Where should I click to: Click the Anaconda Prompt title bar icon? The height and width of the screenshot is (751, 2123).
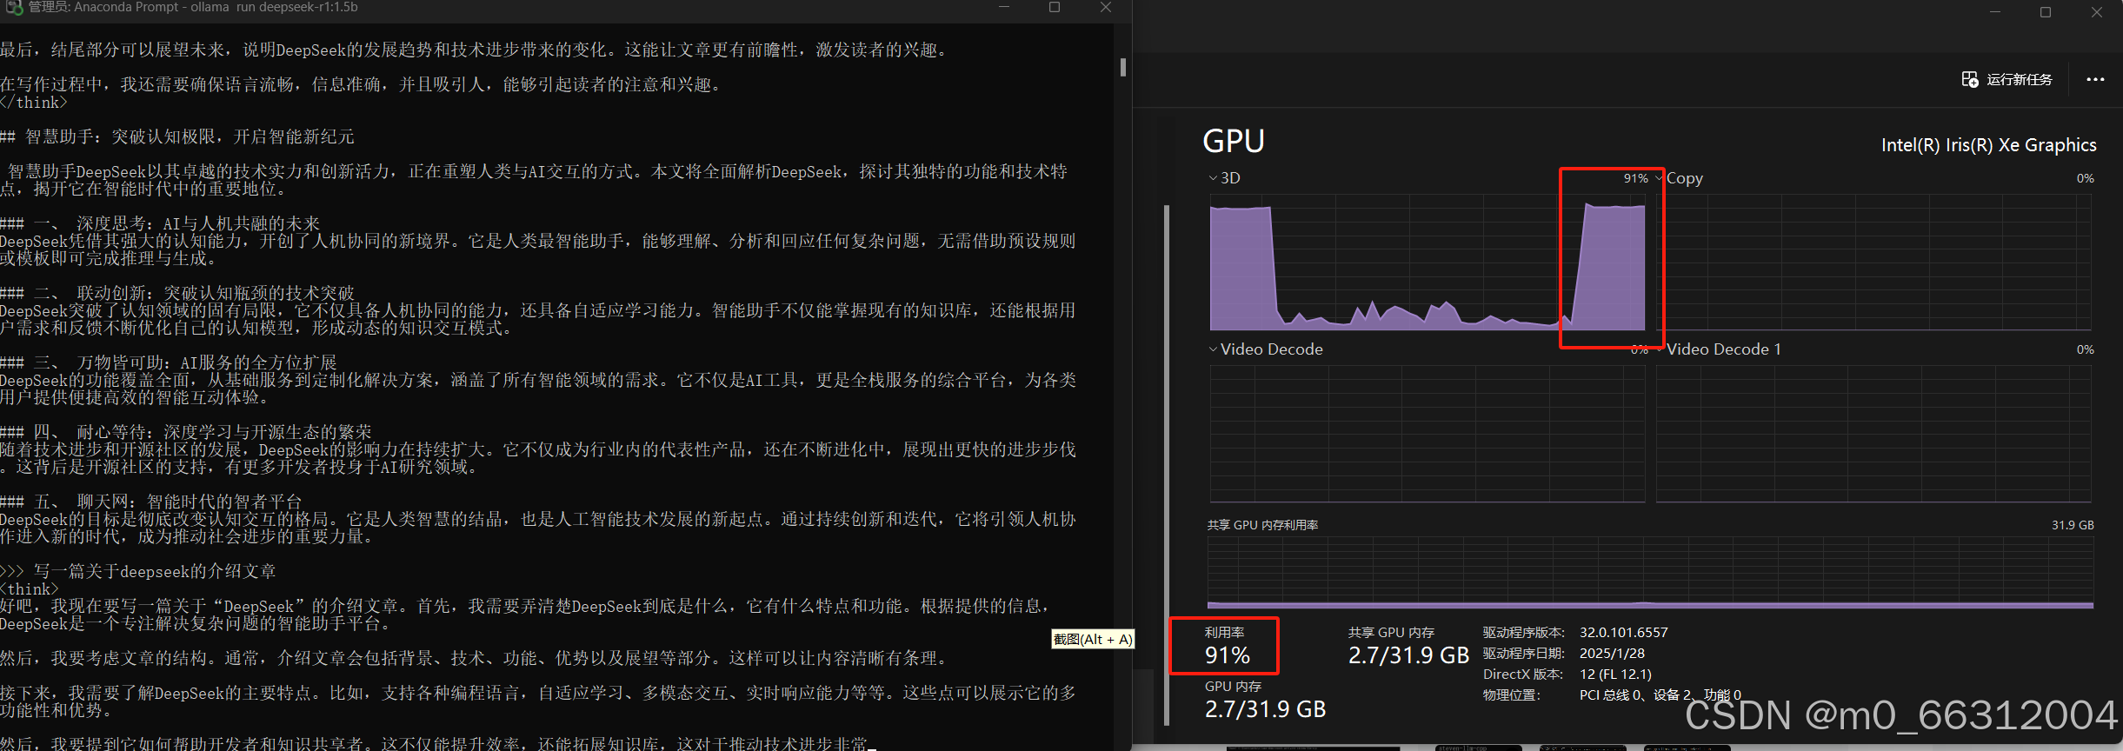point(13,8)
